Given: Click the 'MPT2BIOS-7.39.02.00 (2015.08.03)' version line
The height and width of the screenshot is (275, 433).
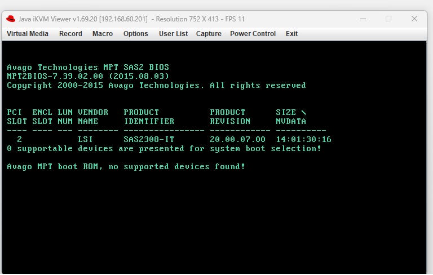Looking at the screenshot, I should point(88,76).
